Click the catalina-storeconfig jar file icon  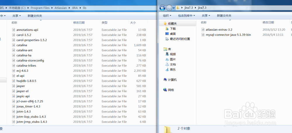(13, 61)
